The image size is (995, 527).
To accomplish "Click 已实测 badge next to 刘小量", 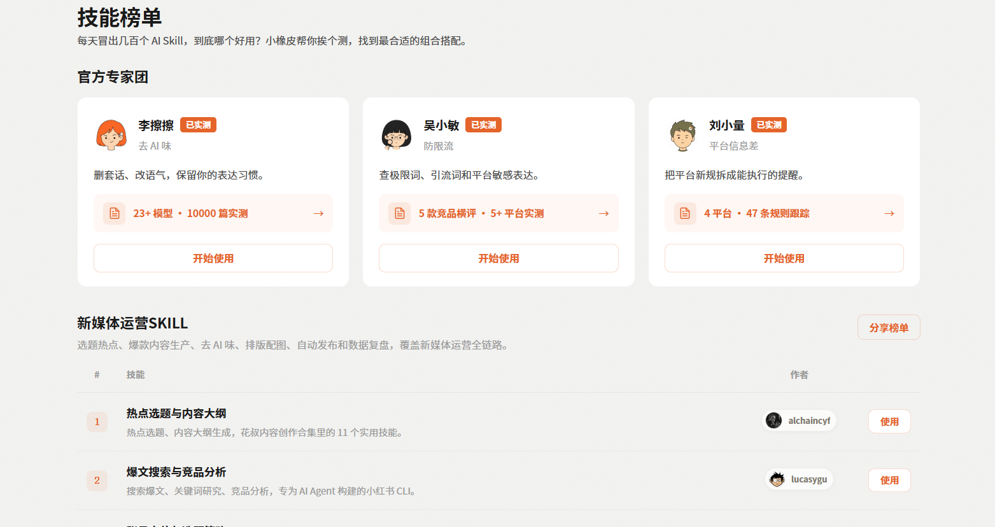I will click(x=769, y=125).
